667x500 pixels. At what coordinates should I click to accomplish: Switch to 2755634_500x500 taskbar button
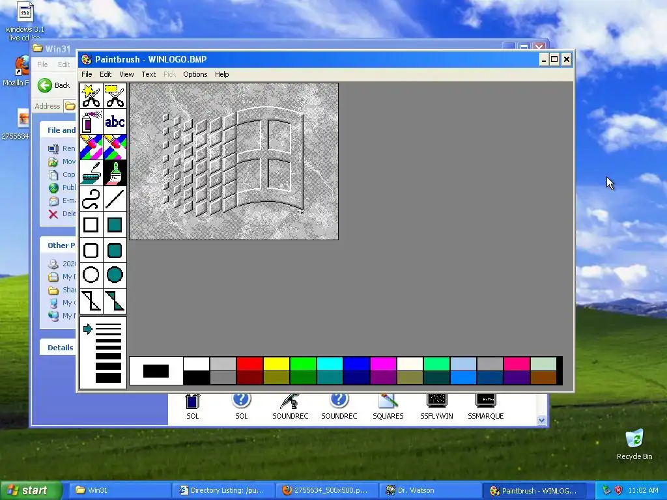click(327, 491)
